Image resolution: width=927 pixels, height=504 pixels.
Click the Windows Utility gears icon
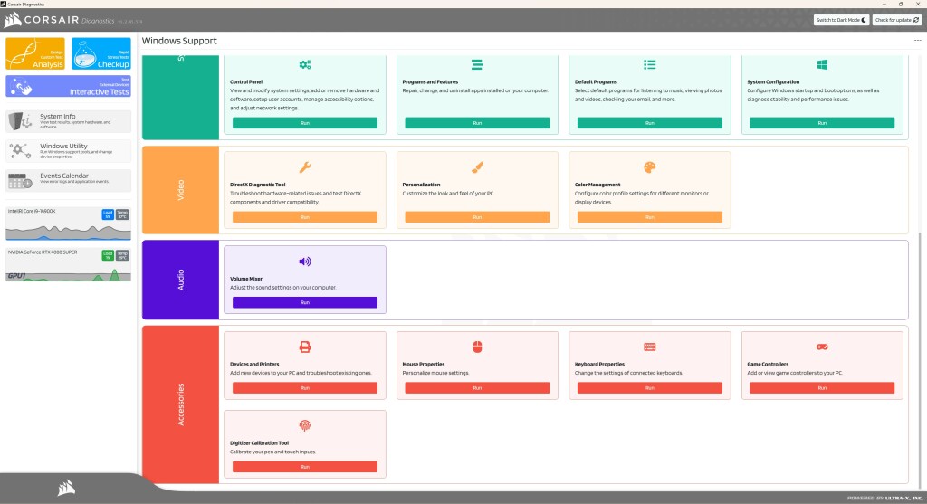tap(20, 151)
